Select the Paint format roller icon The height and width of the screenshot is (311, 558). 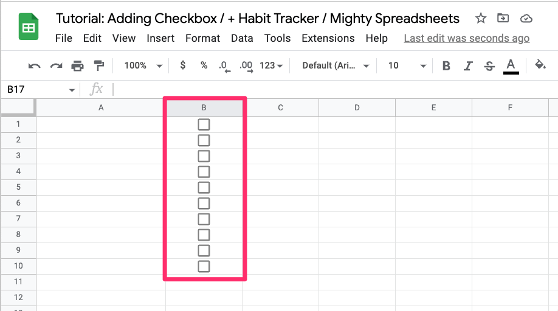coord(98,65)
